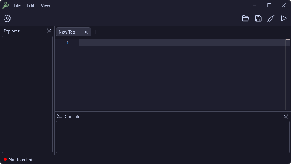The image size is (291, 164).
Task: Click inside the Console output area
Action: coord(172,137)
